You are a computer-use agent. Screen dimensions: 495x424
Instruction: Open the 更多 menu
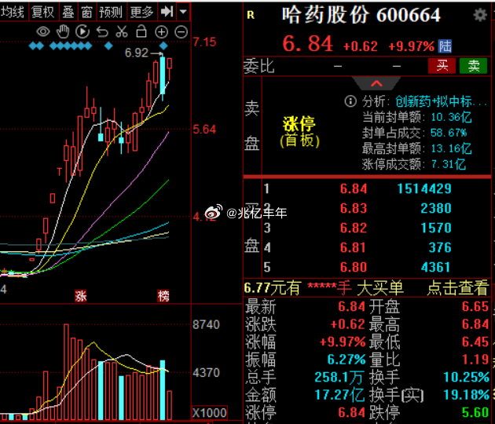point(141,12)
